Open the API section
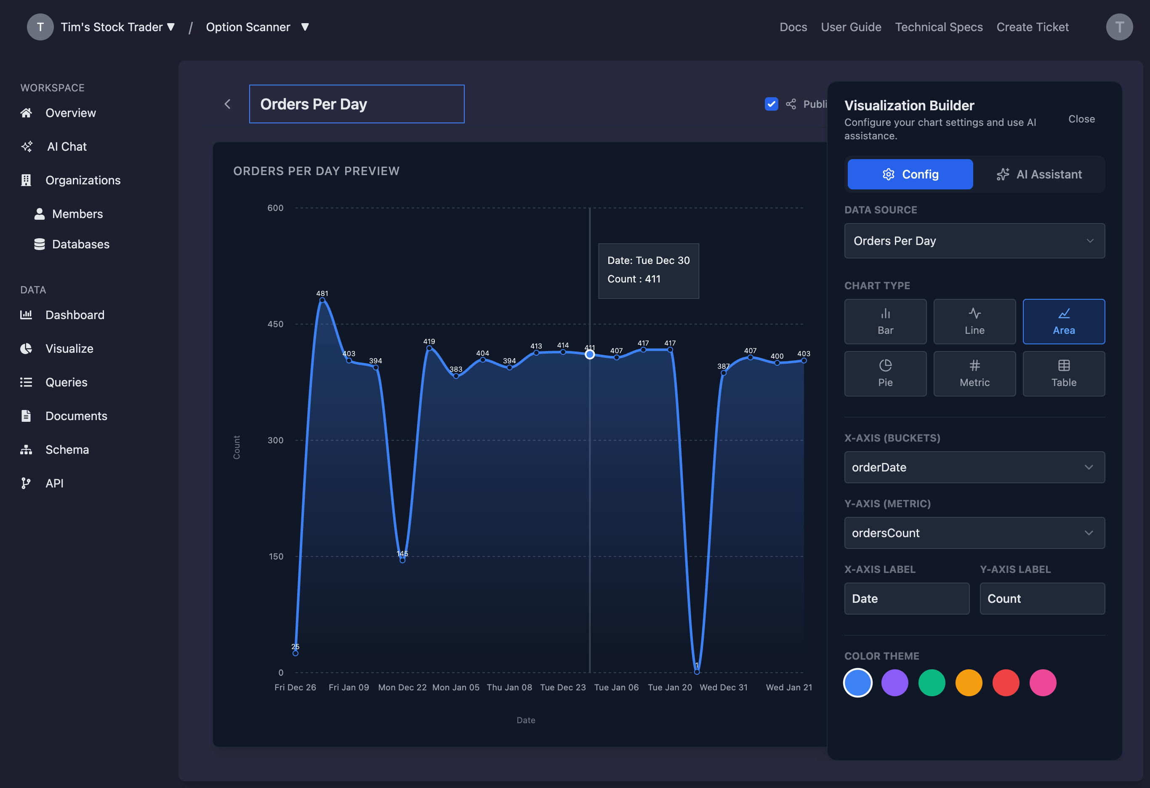 point(54,482)
